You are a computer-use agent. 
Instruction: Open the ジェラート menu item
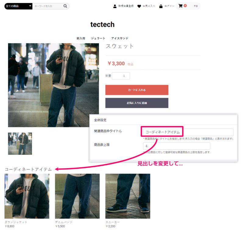point(98,38)
